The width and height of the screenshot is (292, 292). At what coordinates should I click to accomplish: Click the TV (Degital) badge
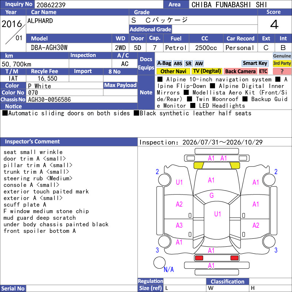click(x=207, y=71)
